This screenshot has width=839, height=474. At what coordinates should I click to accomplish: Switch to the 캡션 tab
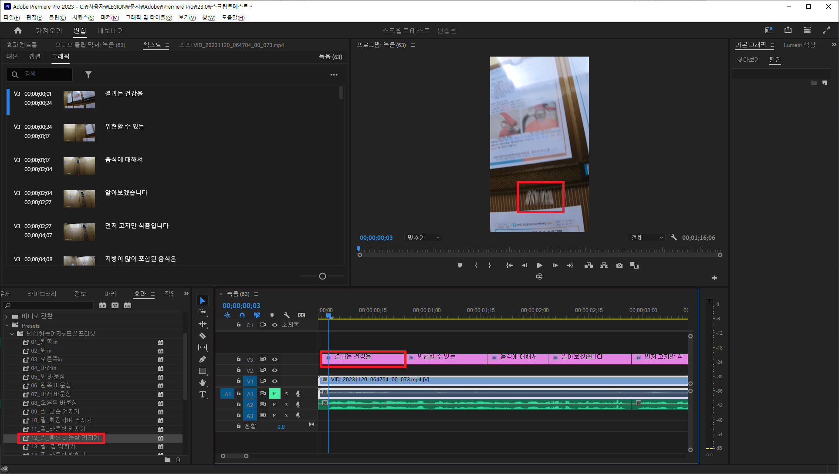35,57
